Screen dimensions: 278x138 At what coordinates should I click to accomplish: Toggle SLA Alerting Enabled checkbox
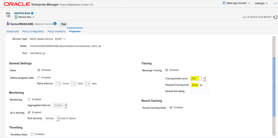(x=29, y=112)
